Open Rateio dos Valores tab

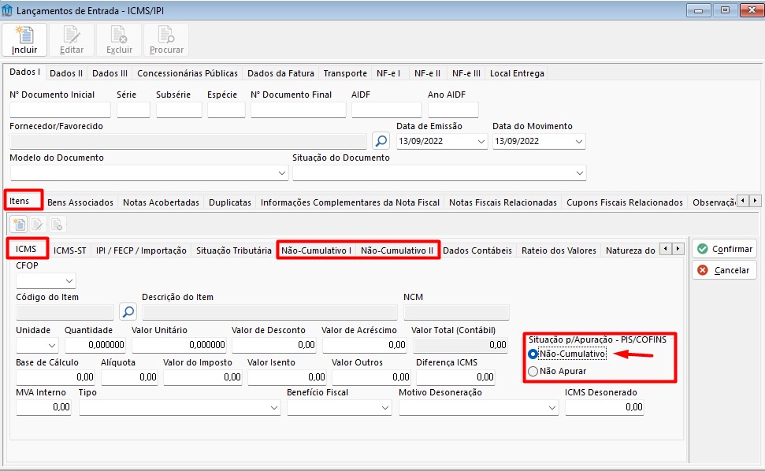[559, 250]
